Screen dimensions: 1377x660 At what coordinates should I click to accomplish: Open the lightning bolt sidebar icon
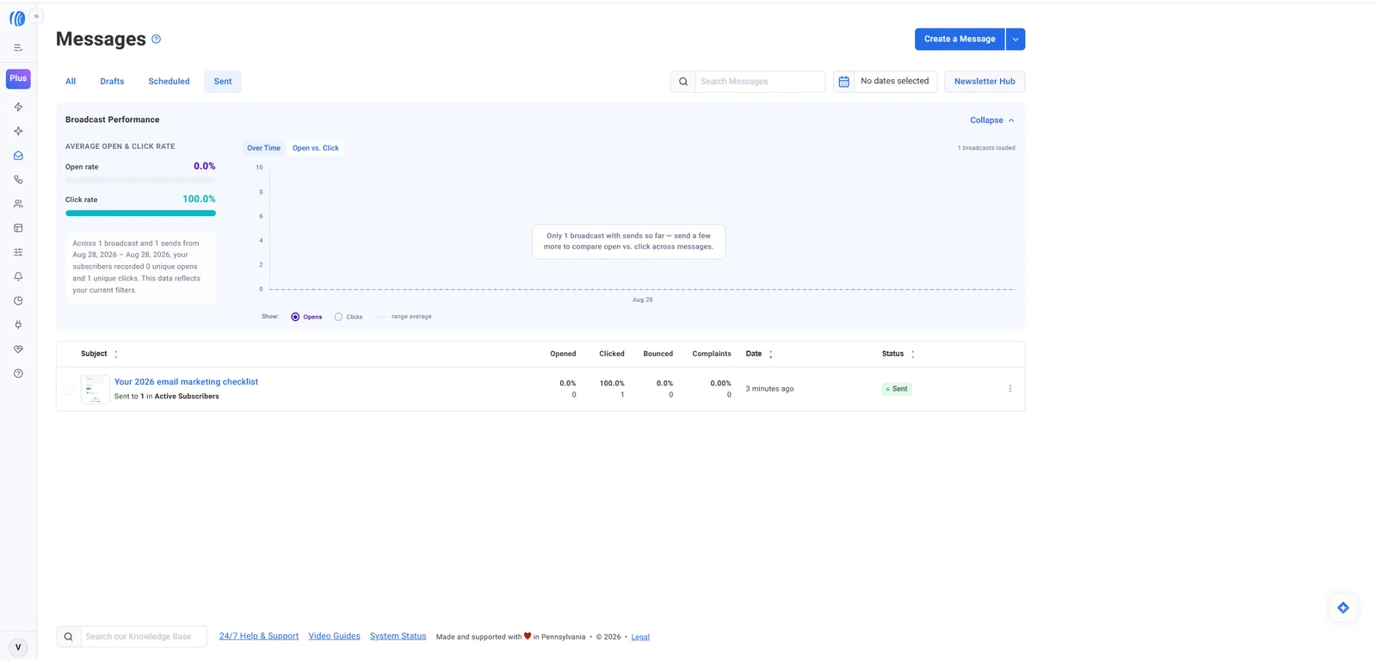[x=18, y=108]
